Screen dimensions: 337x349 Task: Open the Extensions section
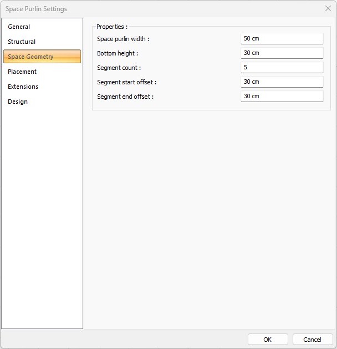coord(23,87)
